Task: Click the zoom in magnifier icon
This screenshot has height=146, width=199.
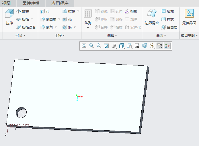Action: [x=91, y=46]
